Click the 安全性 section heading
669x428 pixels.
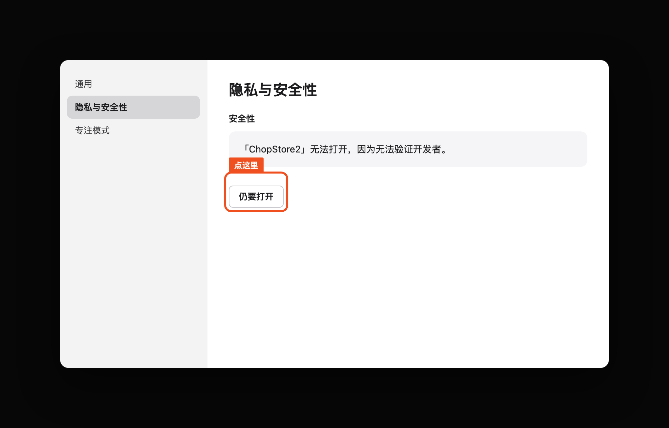click(242, 119)
